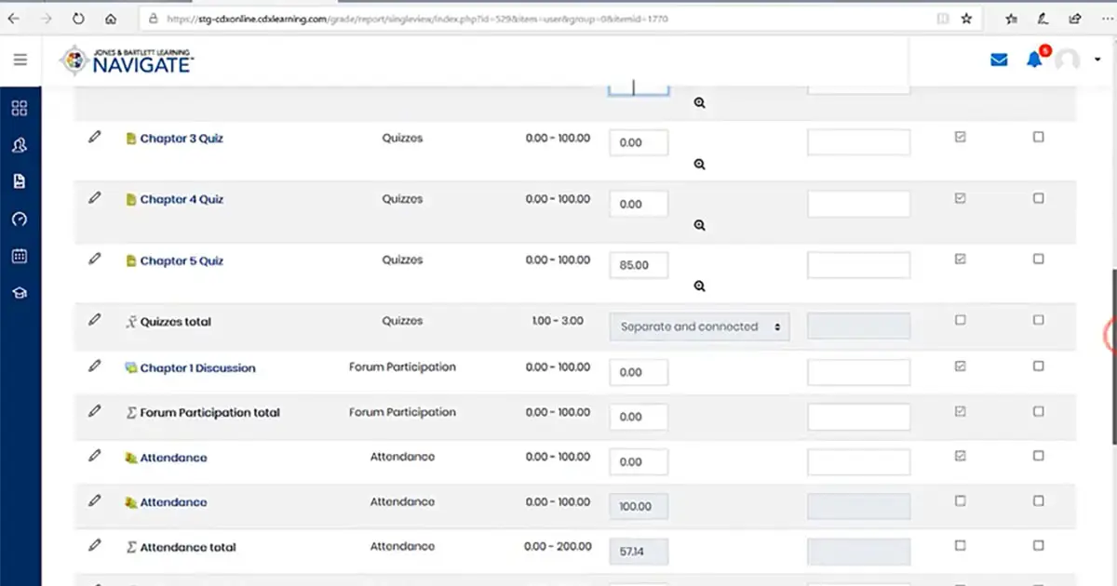Select the courses graduation cap sidebar icon
Viewport: 1117px width, 586px height.
(x=20, y=292)
